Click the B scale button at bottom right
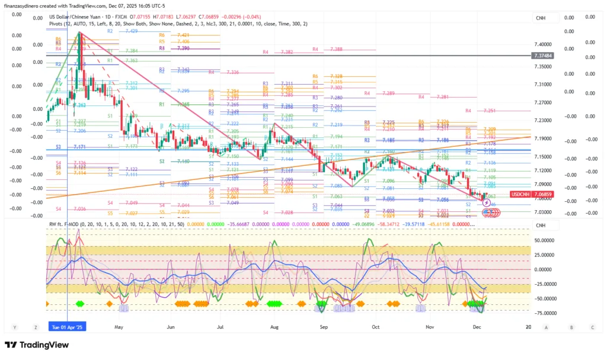 tap(571, 327)
